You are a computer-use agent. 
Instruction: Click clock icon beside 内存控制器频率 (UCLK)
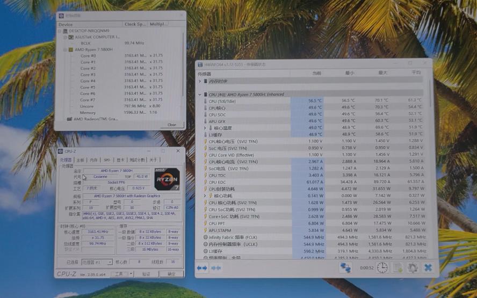click(x=206, y=244)
